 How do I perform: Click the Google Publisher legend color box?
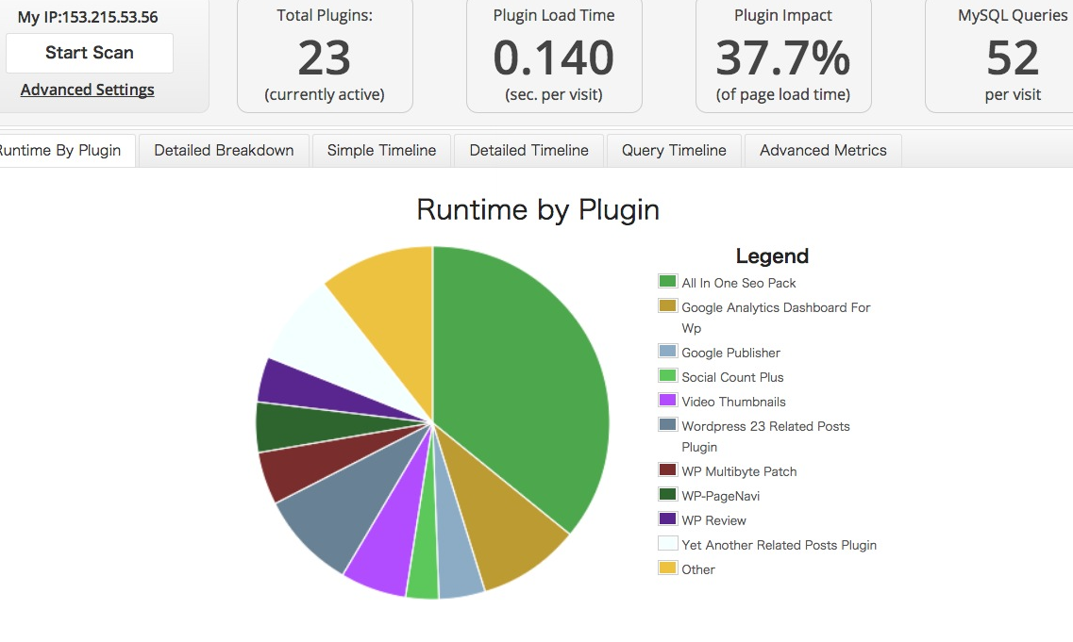pos(667,351)
